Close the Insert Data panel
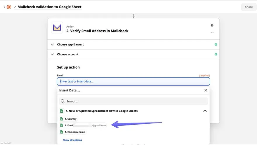 point(206,90)
